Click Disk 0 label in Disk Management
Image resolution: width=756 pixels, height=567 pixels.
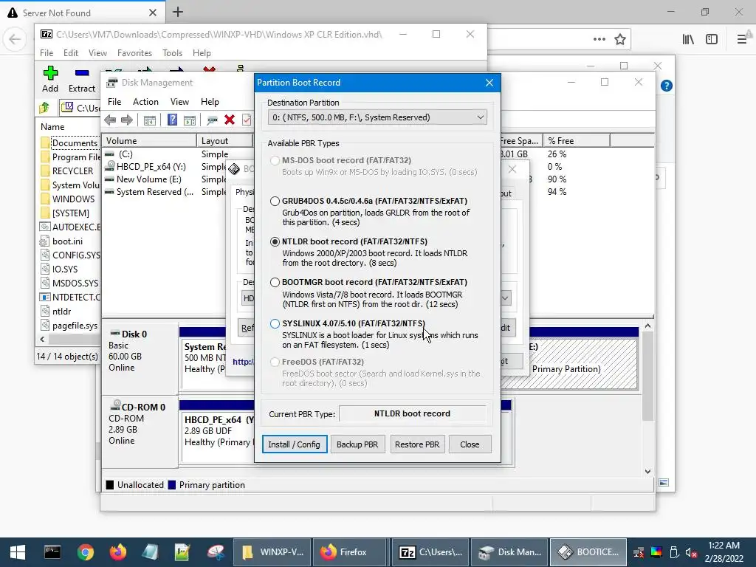[x=134, y=334]
